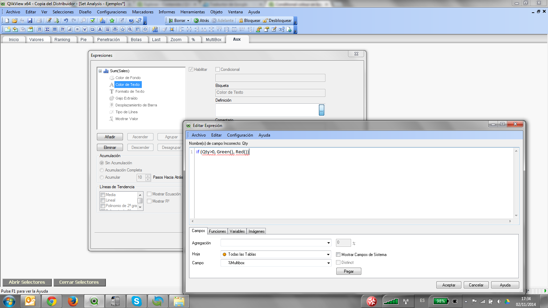Viewport: 548px width, 308px height.
Task: Select the Color de Fondo tree item
Action: [x=128, y=78]
